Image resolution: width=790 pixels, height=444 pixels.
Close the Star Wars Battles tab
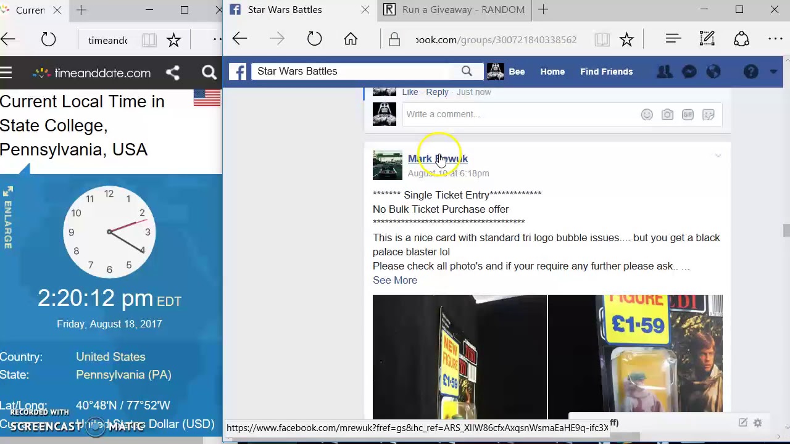[x=365, y=10]
